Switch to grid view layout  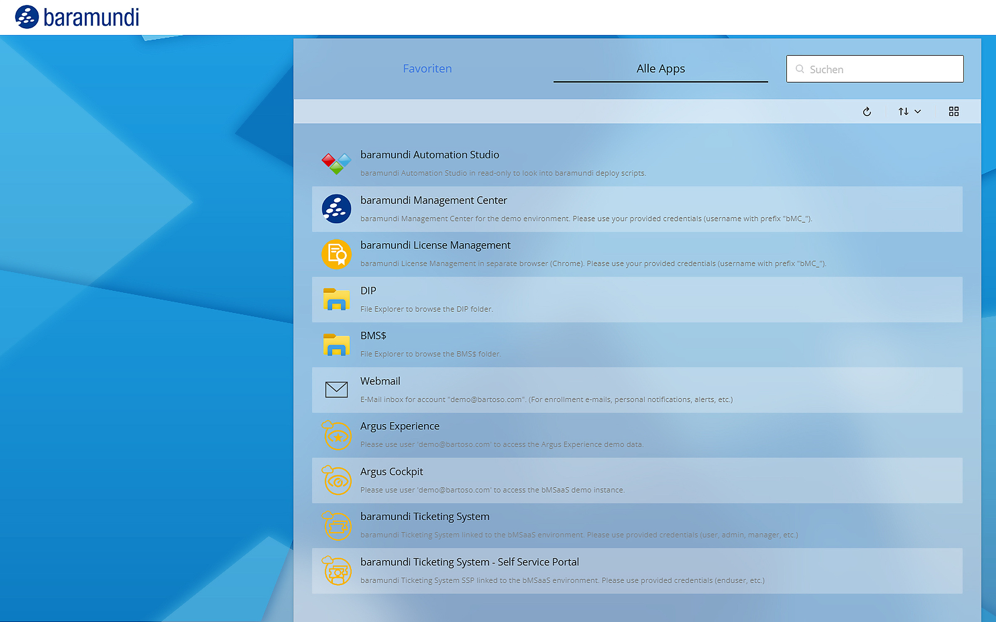tap(954, 111)
